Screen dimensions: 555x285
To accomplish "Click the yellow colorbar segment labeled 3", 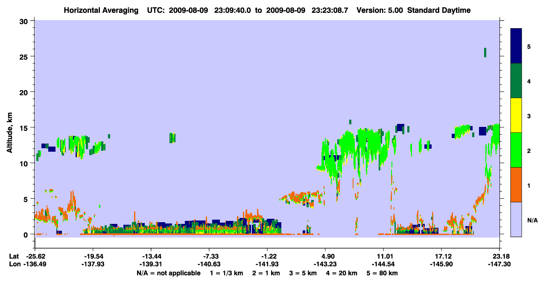I will (516, 115).
